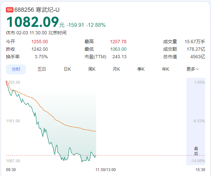The width and height of the screenshot is (211, 176).
Task: Click the 市盈(TTM) value 243.13
Action: click(x=119, y=57)
